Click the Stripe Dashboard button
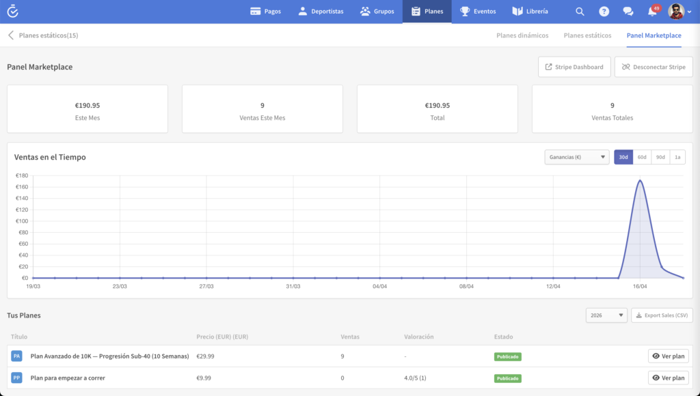 point(574,67)
